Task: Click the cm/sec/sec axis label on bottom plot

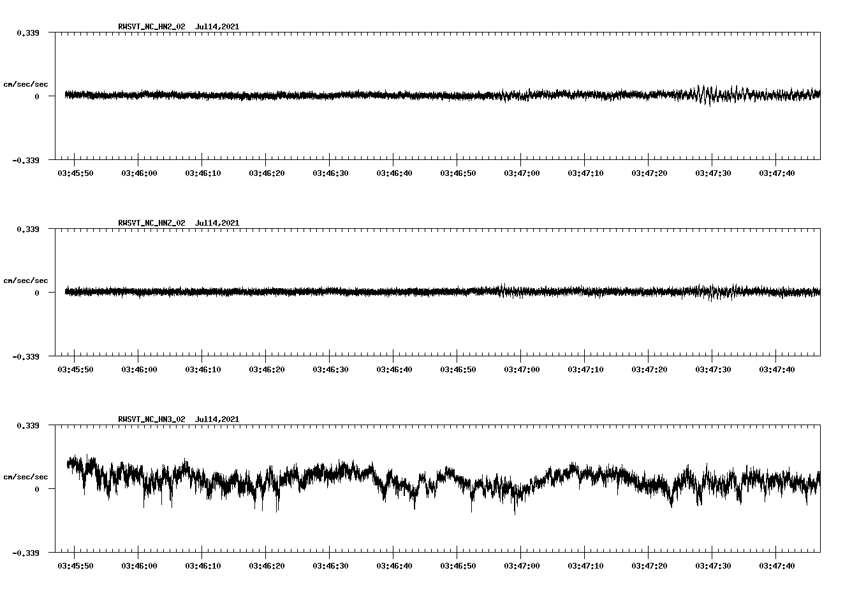Action: (26, 476)
